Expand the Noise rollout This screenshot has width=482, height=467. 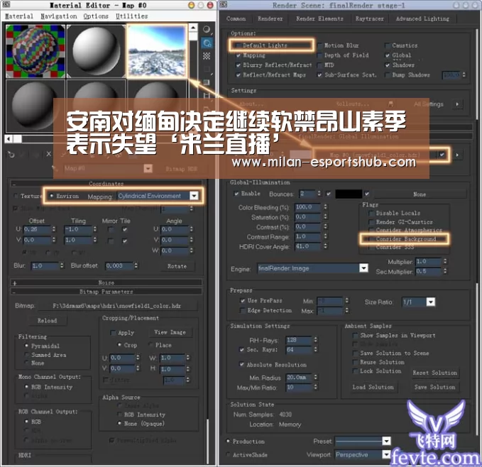(106, 282)
